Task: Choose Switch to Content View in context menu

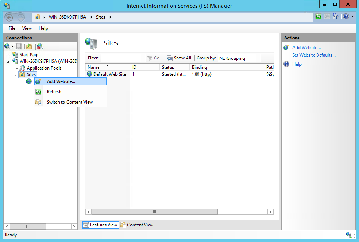Action: point(70,102)
